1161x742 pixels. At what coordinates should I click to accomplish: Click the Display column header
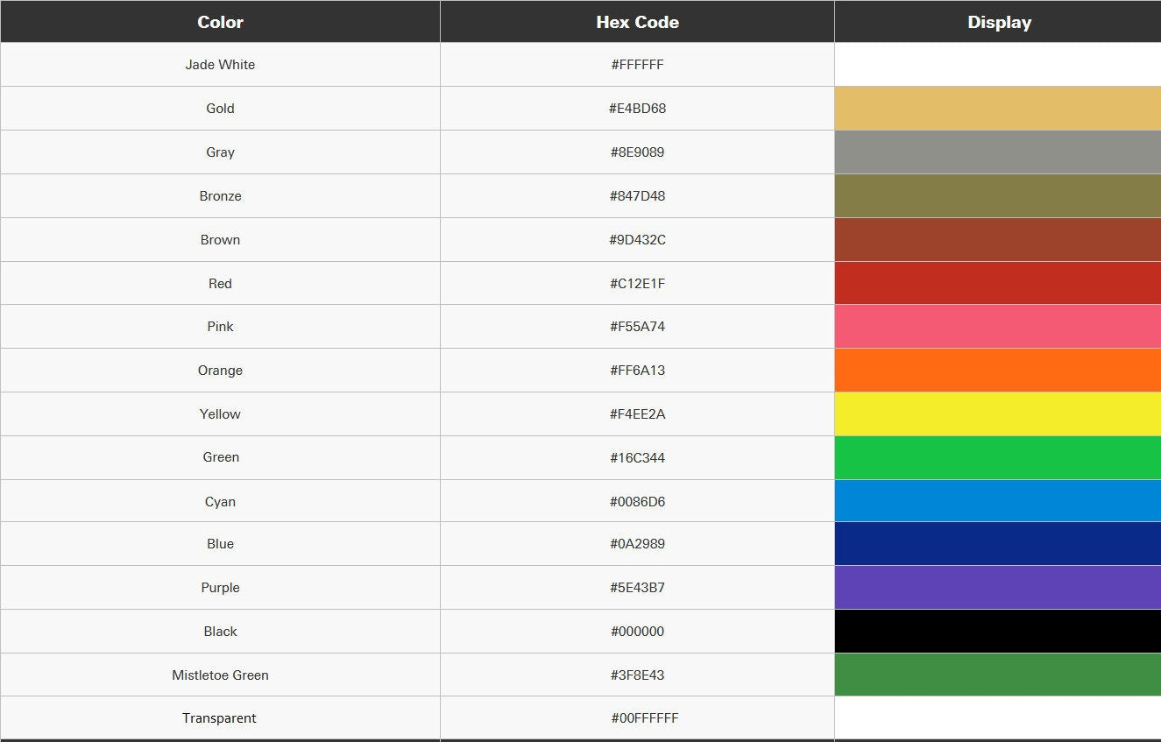(999, 22)
